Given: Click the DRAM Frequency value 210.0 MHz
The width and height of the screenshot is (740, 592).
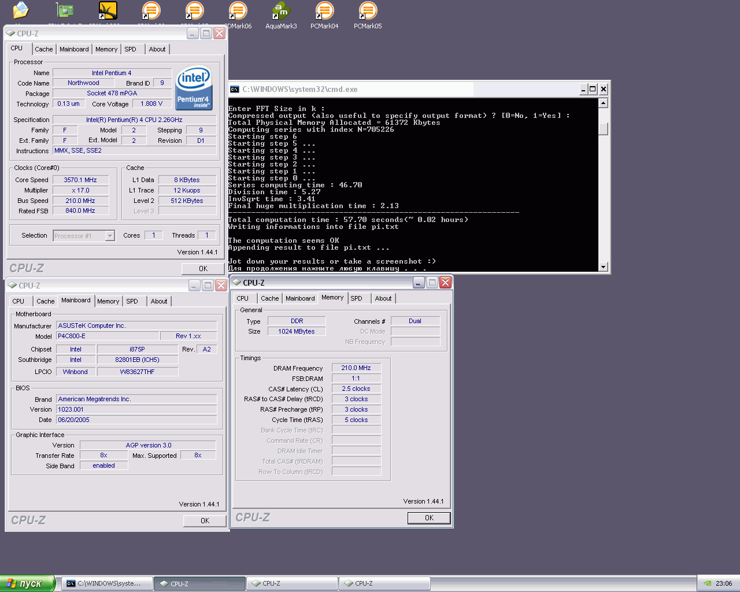Looking at the screenshot, I should pyautogui.click(x=356, y=368).
